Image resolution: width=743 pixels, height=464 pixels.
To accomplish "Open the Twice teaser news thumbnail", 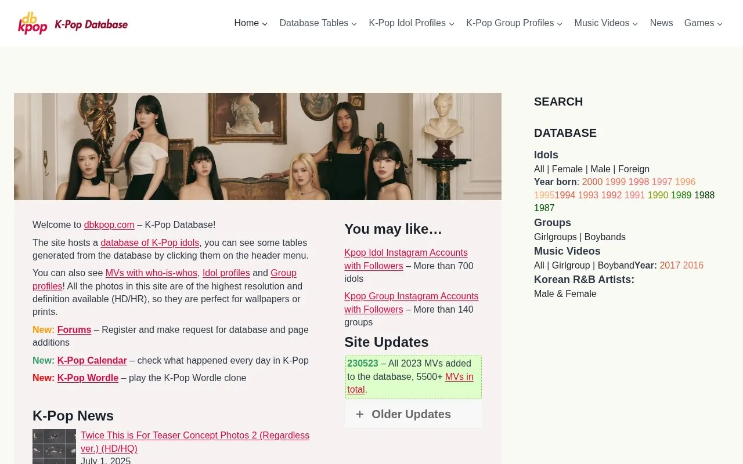I will (x=54, y=447).
